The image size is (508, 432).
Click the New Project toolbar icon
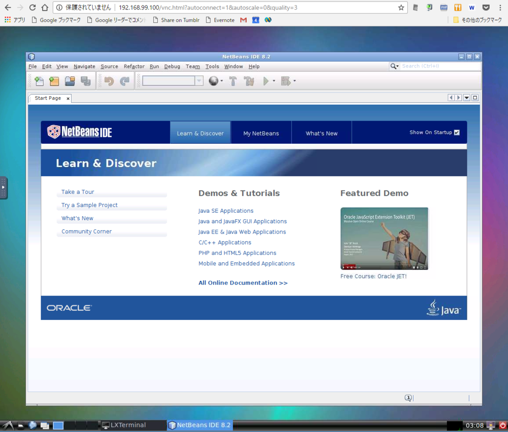[54, 81]
